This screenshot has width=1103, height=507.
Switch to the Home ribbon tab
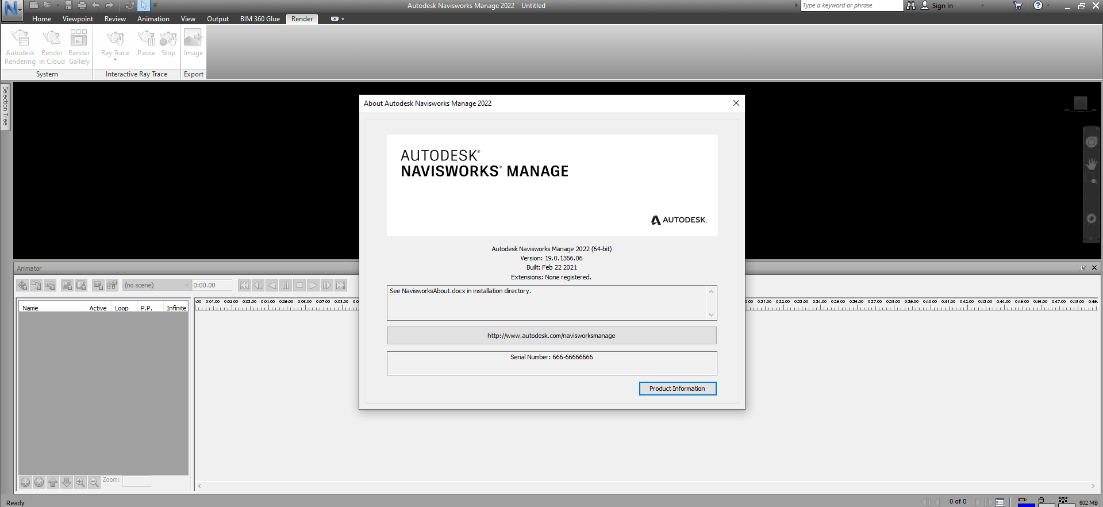pos(42,19)
